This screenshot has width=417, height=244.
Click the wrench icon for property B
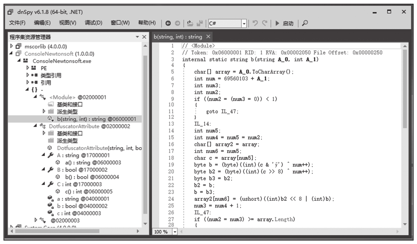[51, 170]
